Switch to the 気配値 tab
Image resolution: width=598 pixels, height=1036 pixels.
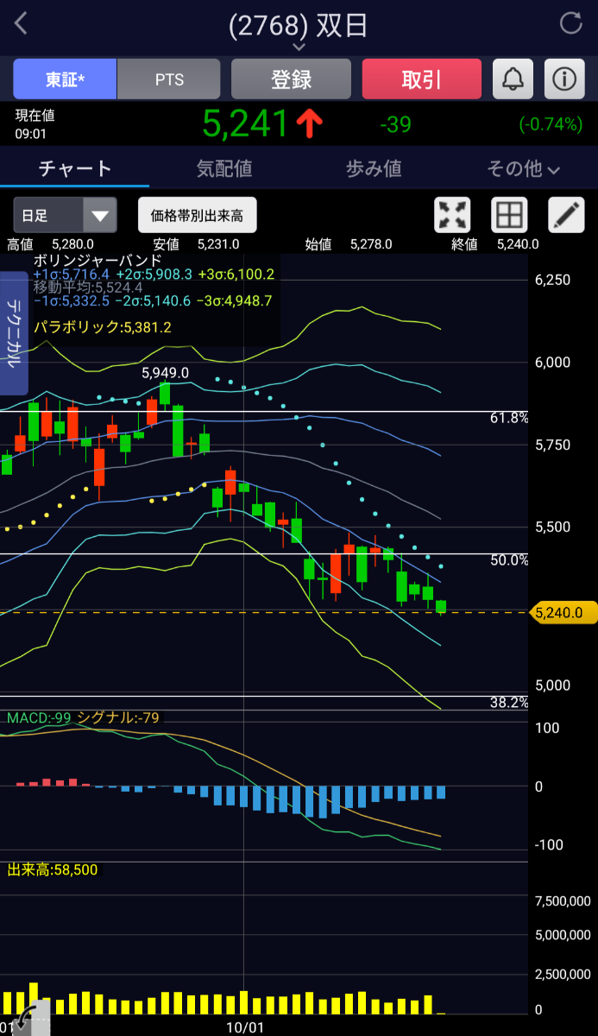point(224,168)
